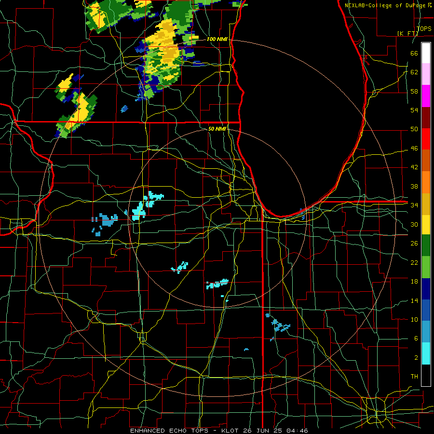Click the K FT units label
Screen dimensions: 434x434
coord(407,33)
